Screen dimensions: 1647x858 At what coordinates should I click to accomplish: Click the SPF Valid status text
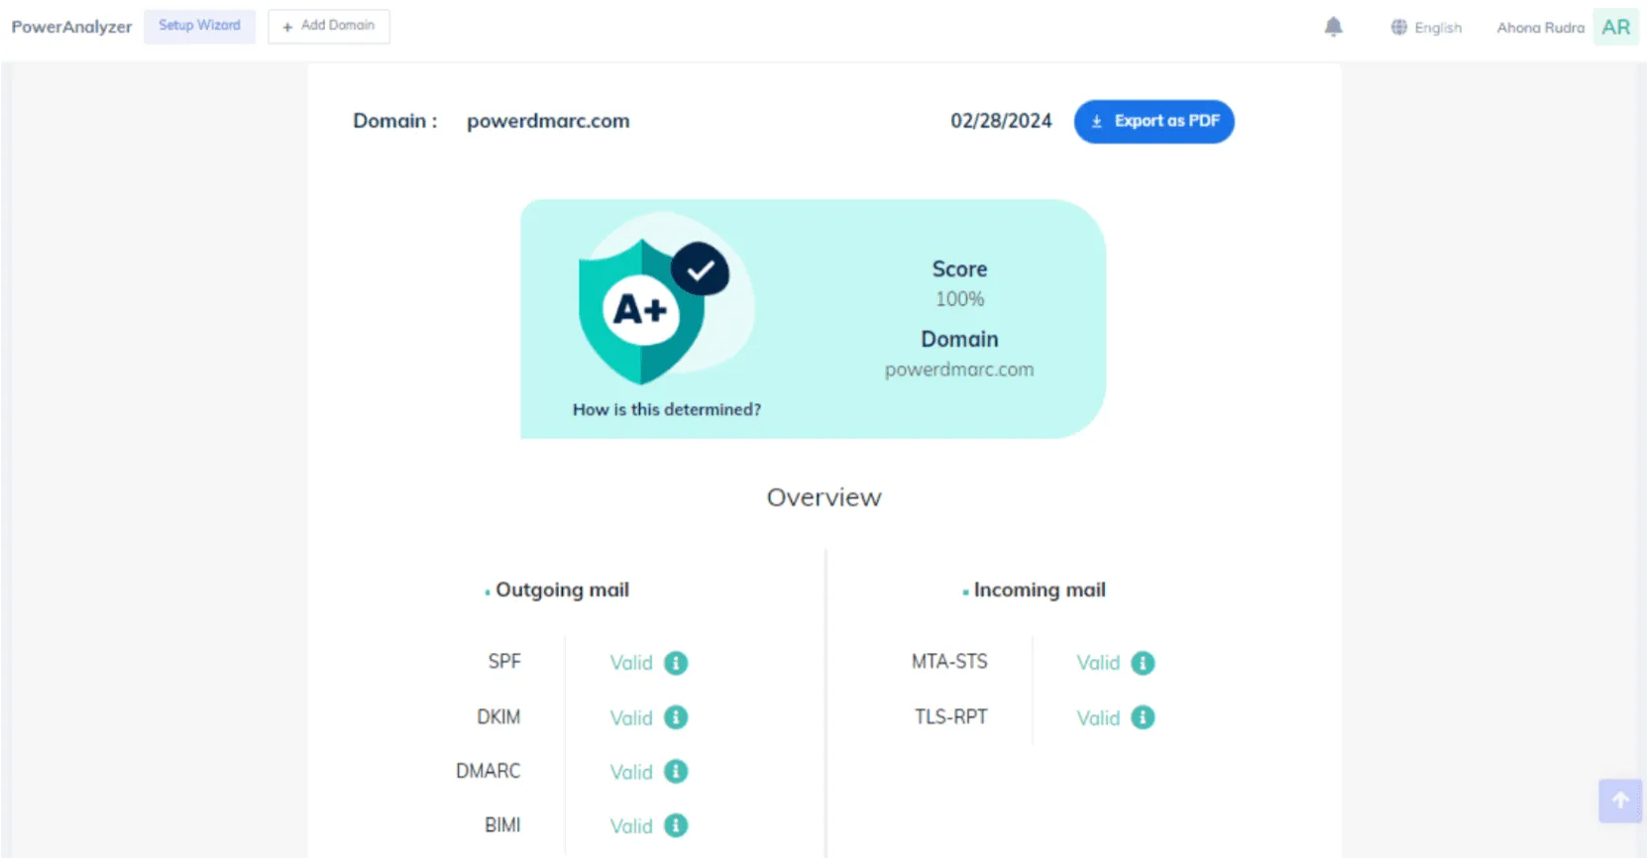pyautogui.click(x=630, y=663)
